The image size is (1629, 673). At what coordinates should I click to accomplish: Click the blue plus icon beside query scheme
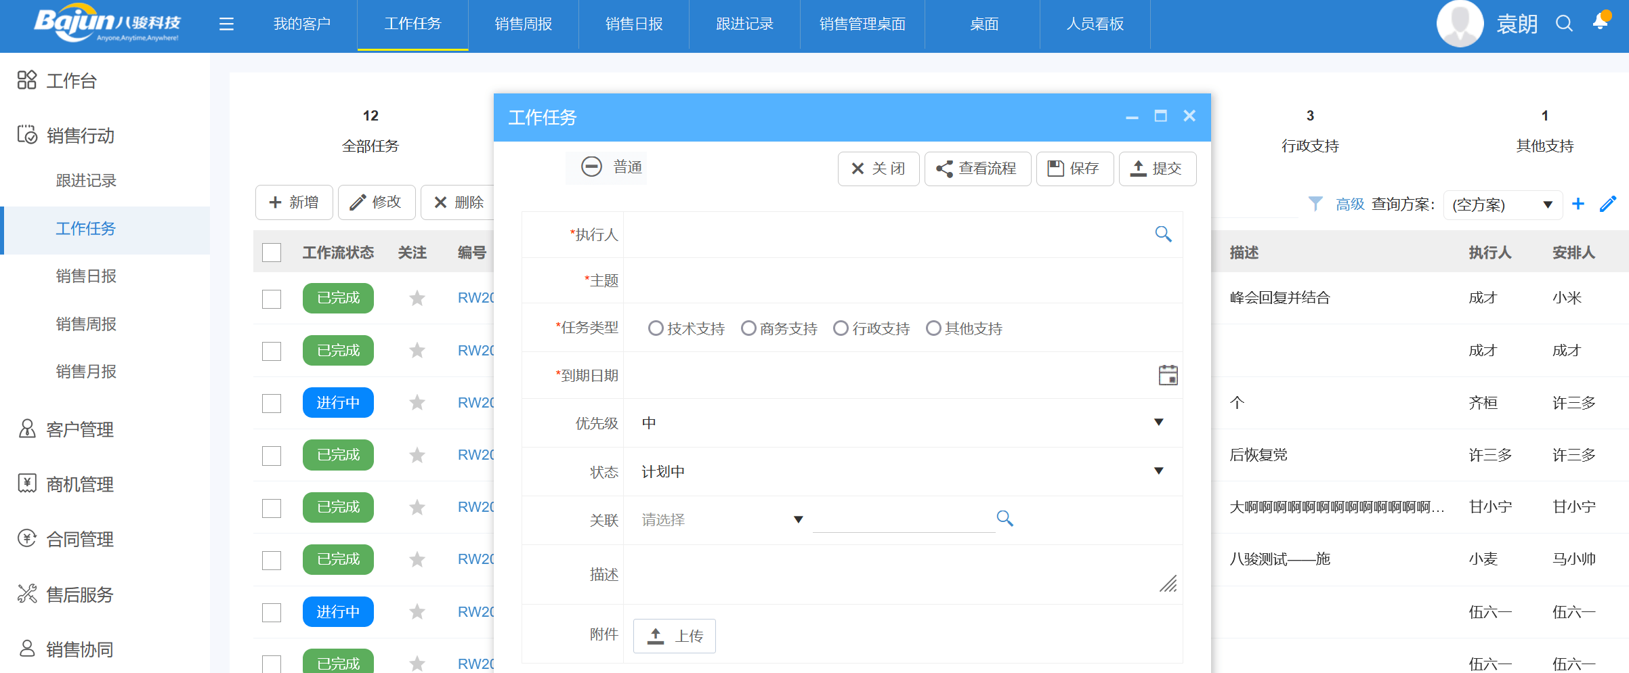pyautogui.click(x=1578, y=204)
